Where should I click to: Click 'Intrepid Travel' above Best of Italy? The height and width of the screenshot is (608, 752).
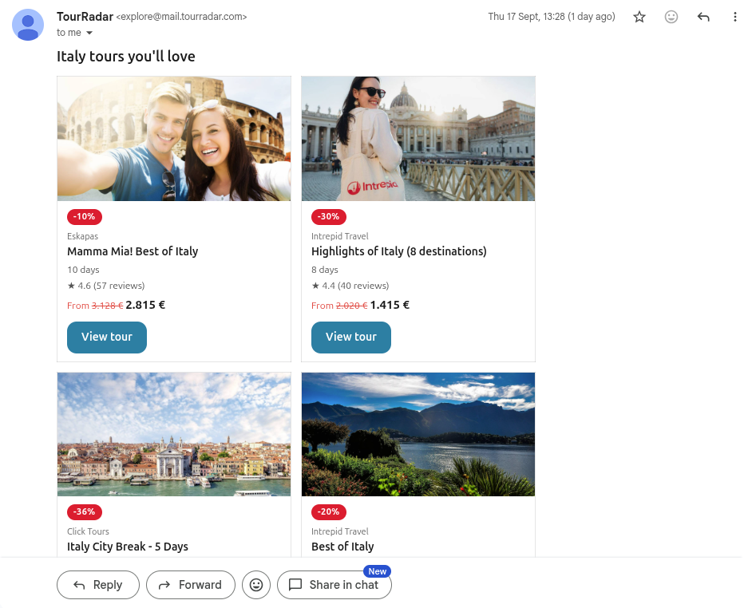(x=340, y=531)
